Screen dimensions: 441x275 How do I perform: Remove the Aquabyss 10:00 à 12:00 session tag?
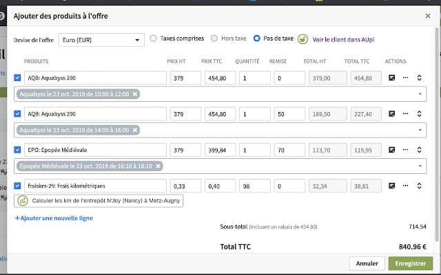pyautogui.click(x=135, y=94)
